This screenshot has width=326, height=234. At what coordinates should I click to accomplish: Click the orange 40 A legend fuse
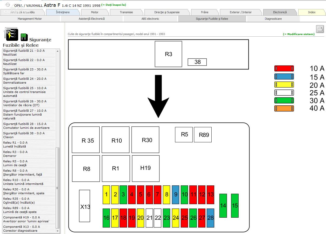click(284, 108)
